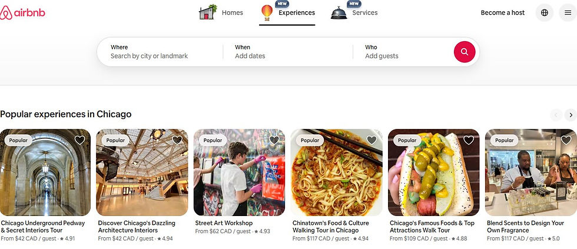Click the Services bell icon

339,13
